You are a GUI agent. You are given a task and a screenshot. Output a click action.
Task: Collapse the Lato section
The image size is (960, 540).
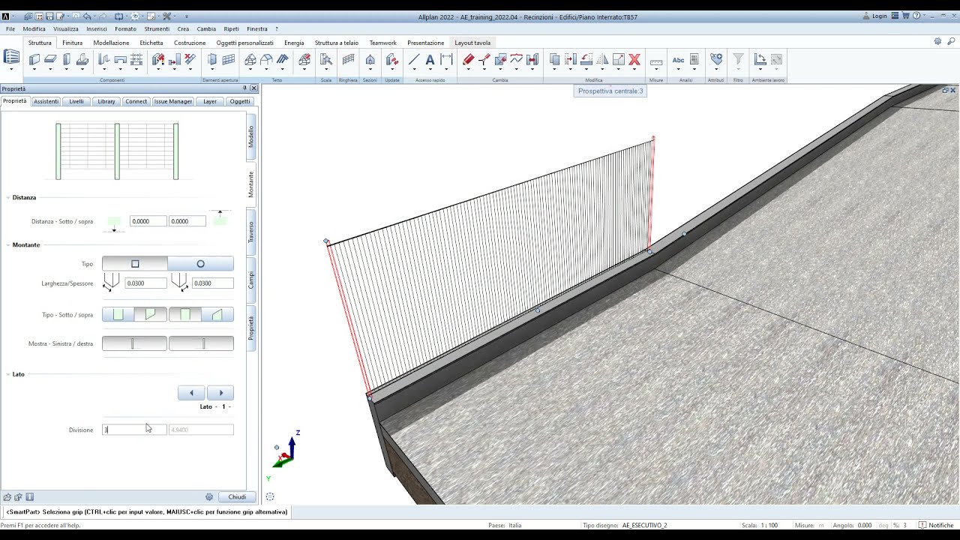click(8, 374)
